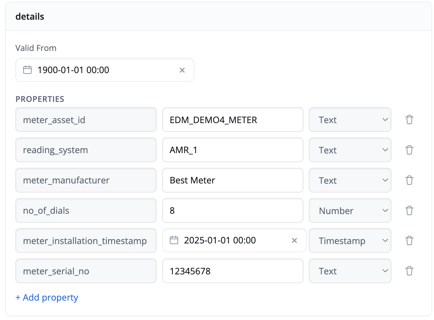Edit the Best Meter value field
Screen dimensions: 434x320
point(233,180)
